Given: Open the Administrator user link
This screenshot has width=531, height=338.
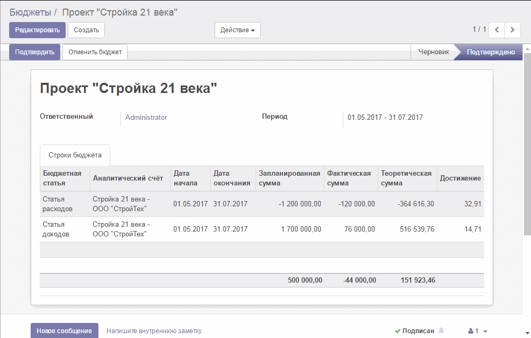Looking at the screenshot, I should (x=146, y=117).
